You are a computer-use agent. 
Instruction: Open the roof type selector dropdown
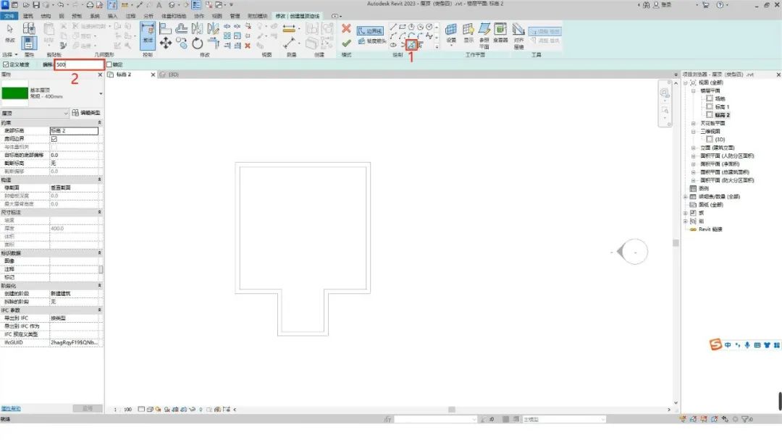coord(101,94)
